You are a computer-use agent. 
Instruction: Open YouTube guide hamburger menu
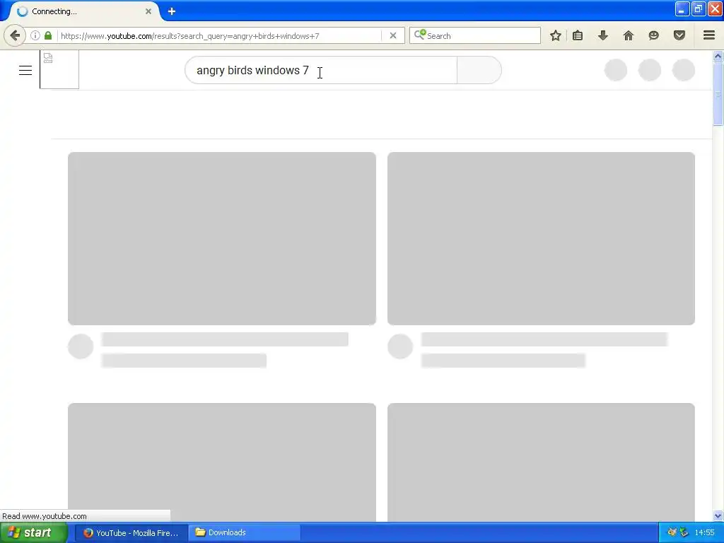[25, 70]
